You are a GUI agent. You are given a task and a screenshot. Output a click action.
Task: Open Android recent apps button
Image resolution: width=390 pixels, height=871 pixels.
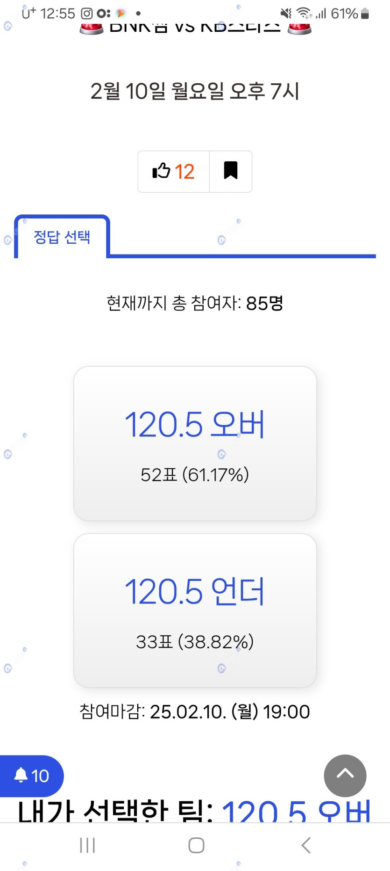tap(87, 845)
